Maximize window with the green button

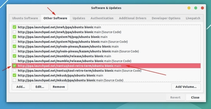[196, 8]
